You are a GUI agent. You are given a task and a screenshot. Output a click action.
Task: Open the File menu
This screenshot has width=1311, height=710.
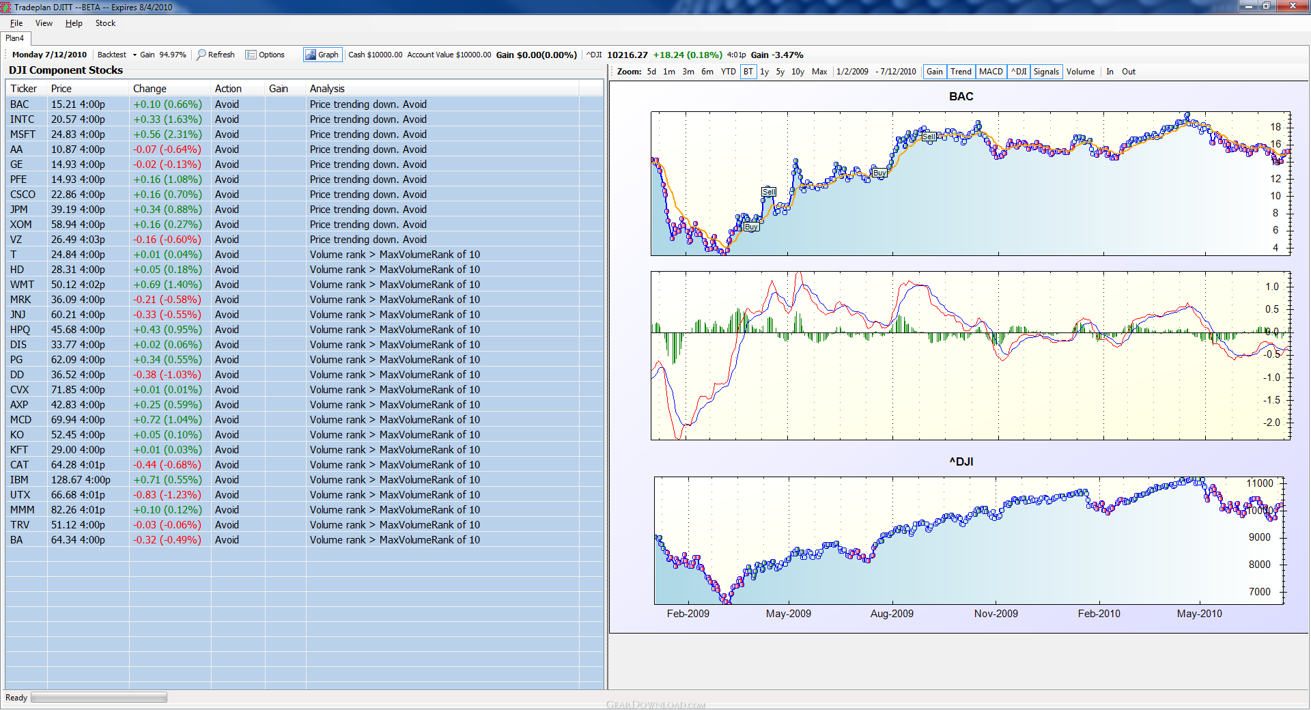pos(16,23)
